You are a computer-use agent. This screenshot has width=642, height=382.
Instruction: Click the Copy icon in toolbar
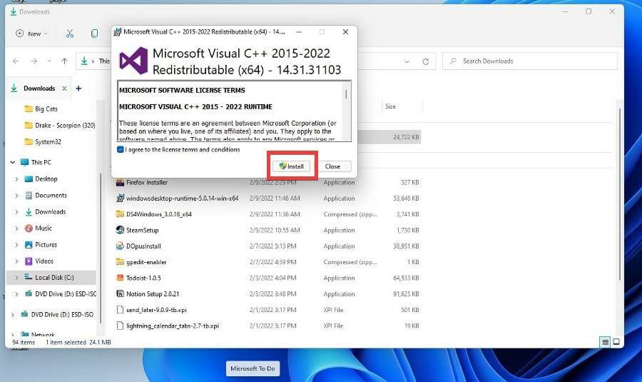point(94,34)
